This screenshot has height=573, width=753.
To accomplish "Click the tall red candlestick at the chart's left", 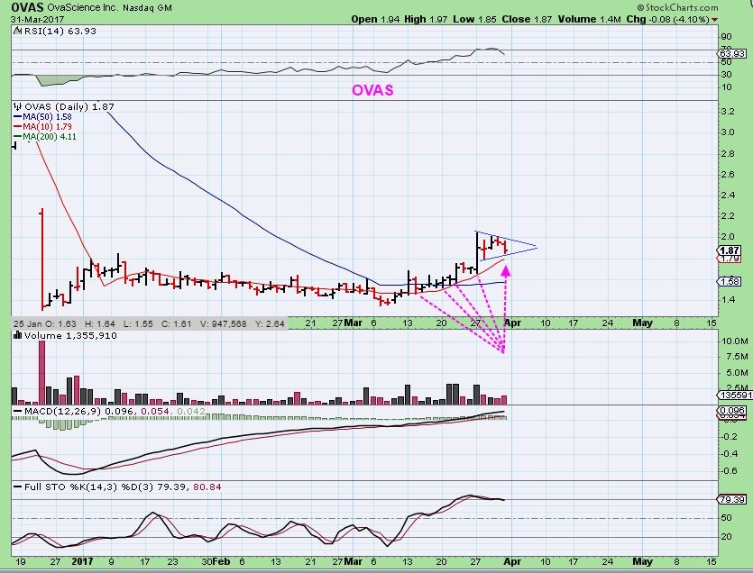I will 42,259.
